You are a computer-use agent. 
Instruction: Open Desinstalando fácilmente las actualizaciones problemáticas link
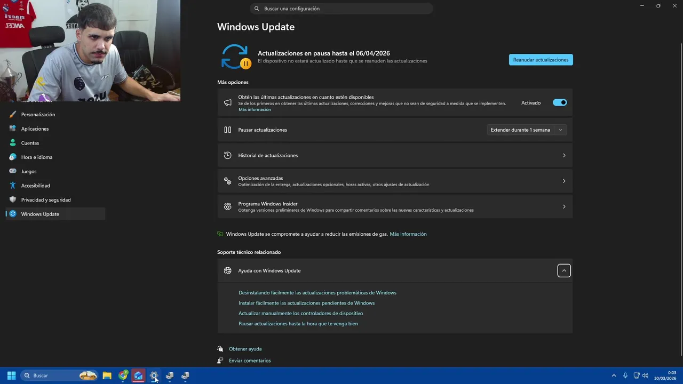(317, 293)
